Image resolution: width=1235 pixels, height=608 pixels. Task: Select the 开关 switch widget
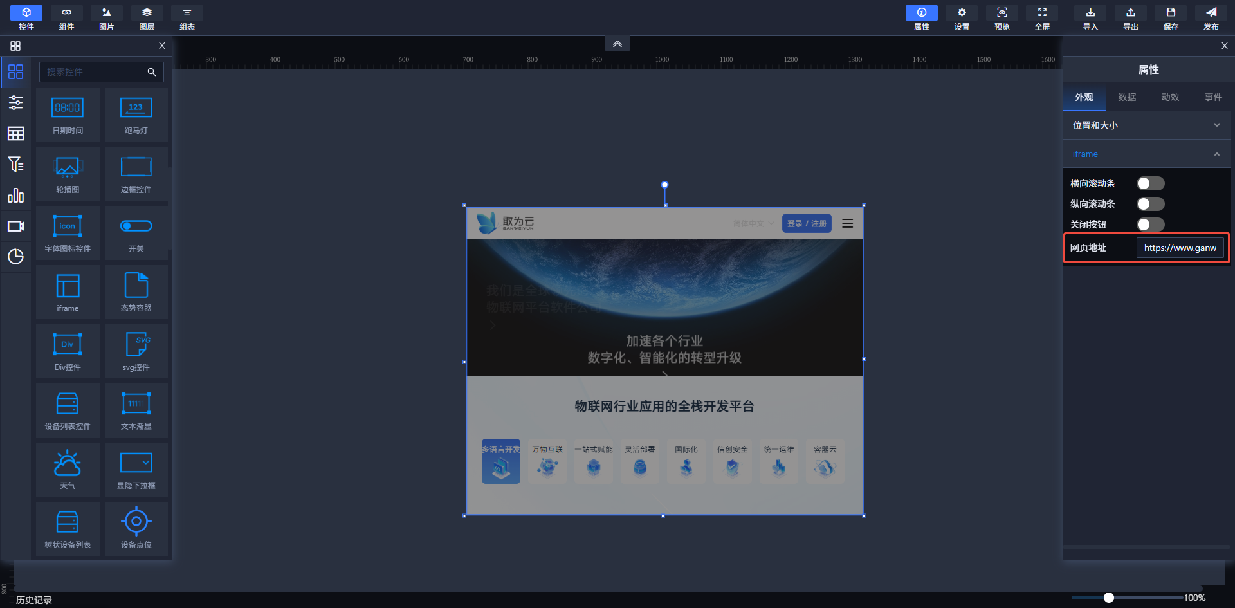tap(136, 233)
